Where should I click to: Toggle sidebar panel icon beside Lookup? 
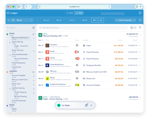(x=34, y=27)
